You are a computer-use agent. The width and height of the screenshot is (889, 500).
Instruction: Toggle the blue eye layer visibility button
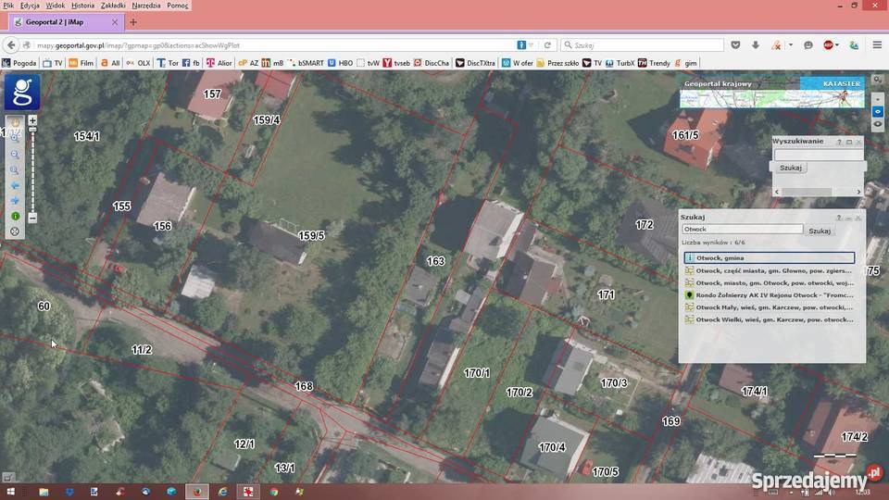878,112
